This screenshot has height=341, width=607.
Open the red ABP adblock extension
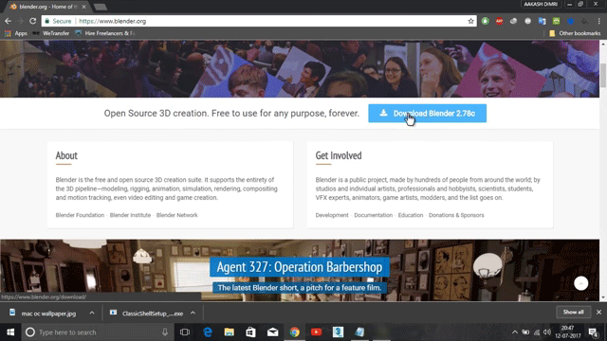point(500,21)
